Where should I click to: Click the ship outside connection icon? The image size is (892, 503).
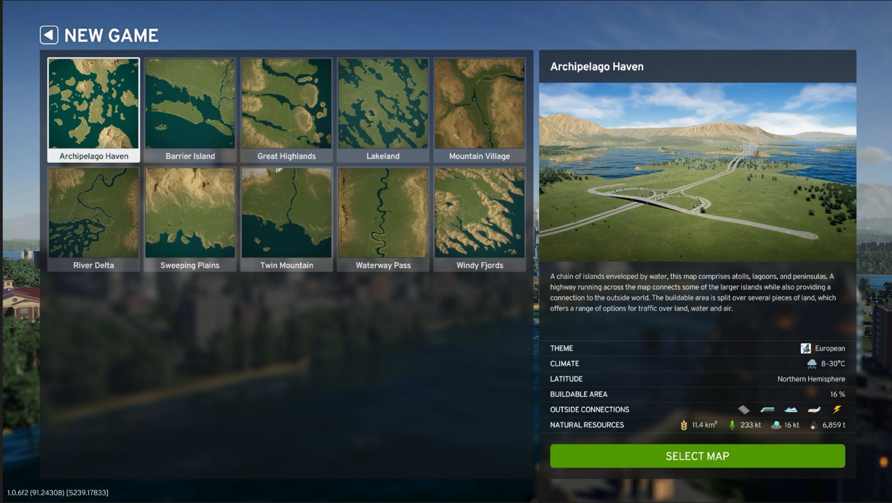pos(791,410)
